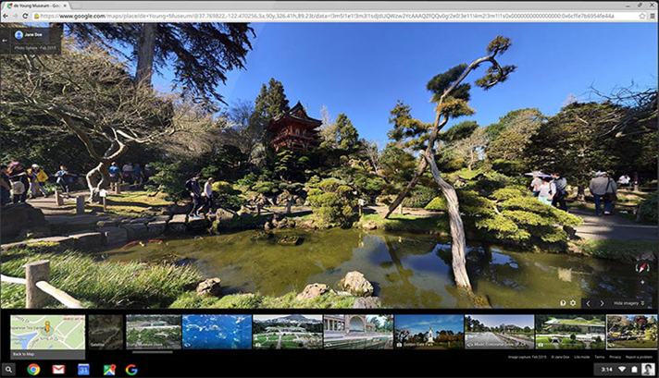Click the Wi-Fi status icon
Viewport: 659px width, 378px height.
coord(622,370)
